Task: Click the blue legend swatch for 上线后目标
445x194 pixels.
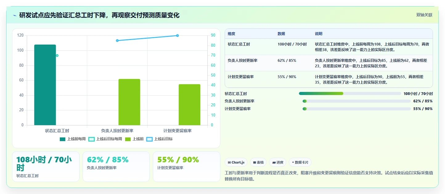Action: 149,139
